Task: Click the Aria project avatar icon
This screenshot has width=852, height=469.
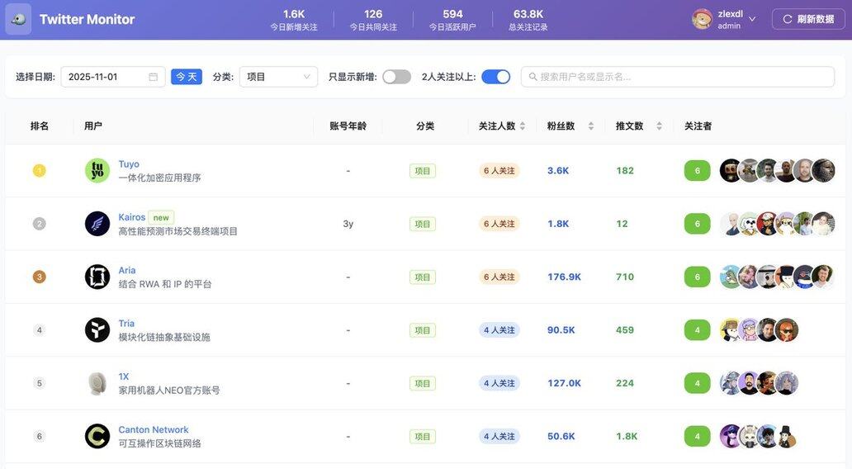Action: click(97, 277)
